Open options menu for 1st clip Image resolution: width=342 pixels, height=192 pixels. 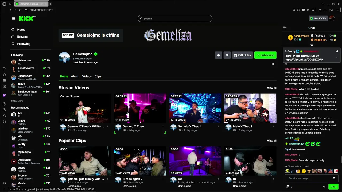218,179
